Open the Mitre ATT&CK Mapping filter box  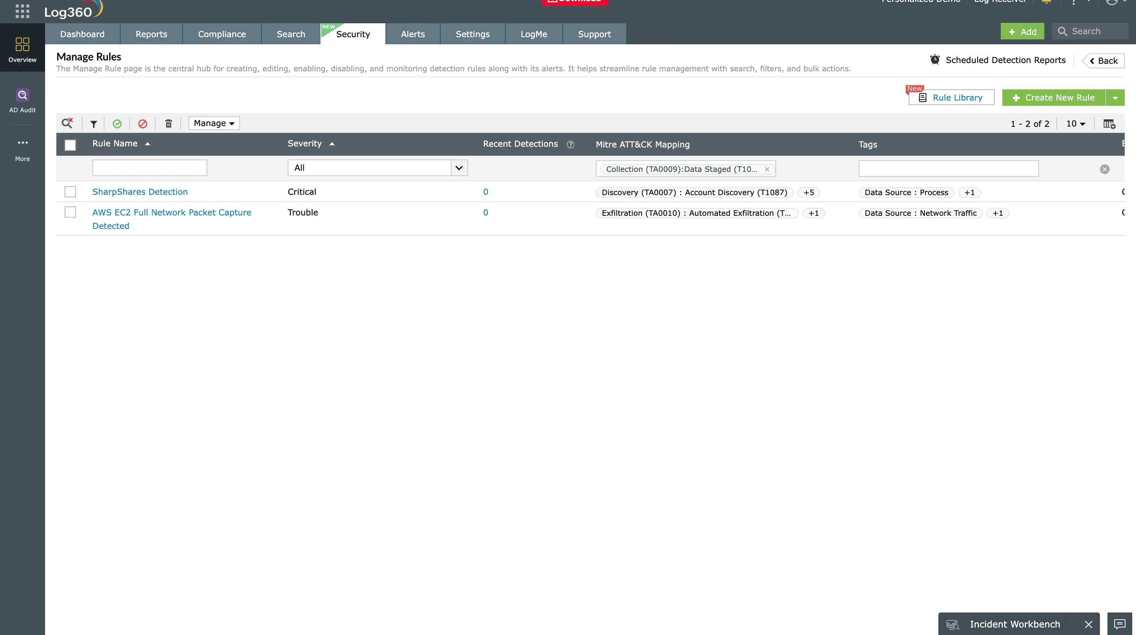[685, 169]
